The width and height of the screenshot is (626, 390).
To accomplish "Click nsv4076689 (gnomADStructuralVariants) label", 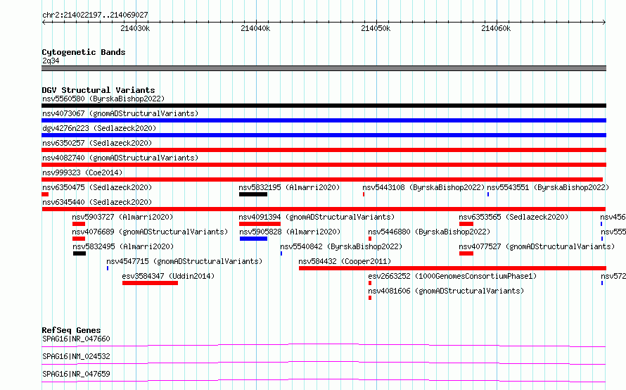I will pyautogui.click(x=150, y=232).
